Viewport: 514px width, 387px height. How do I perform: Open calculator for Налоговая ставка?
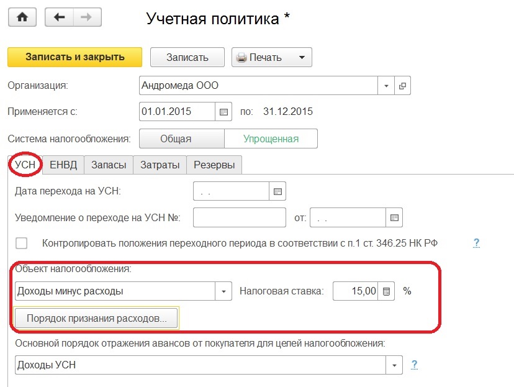click(386, 291)
